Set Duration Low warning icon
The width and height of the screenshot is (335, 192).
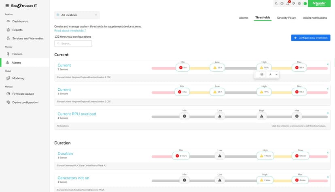[220, 156]
